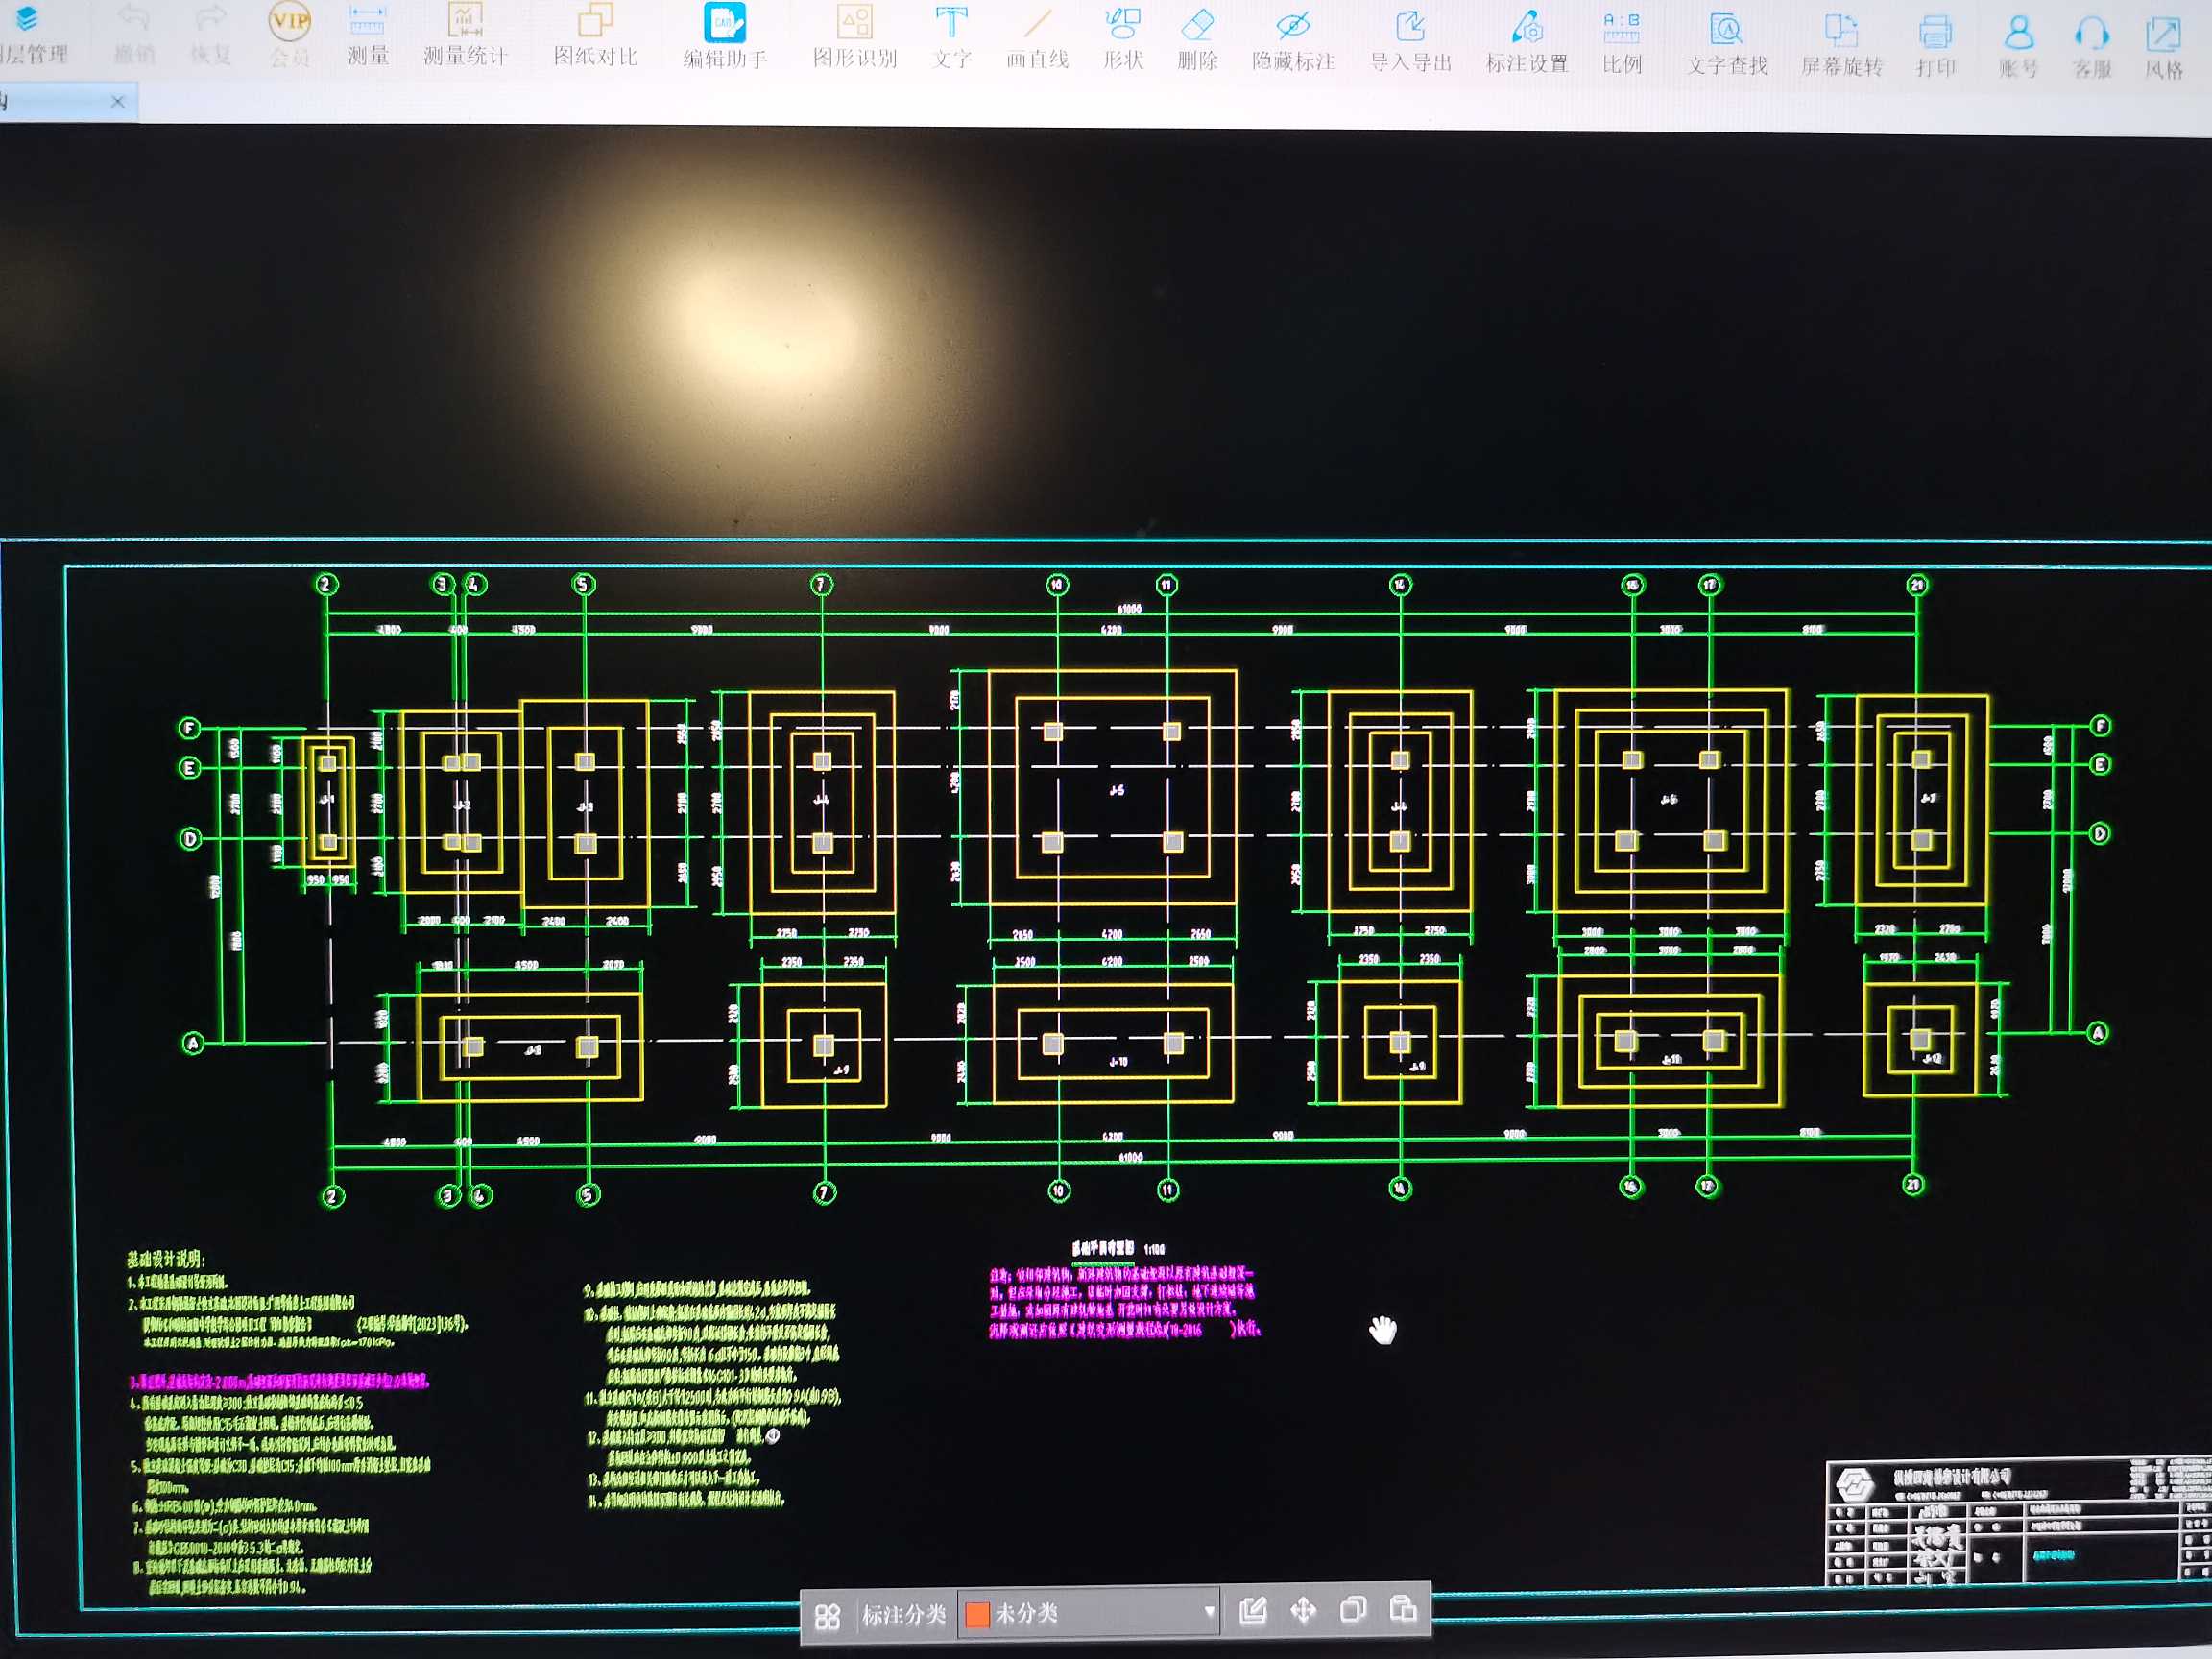
Task: Select the 画直线 draw line tool
Action: 1037,40
